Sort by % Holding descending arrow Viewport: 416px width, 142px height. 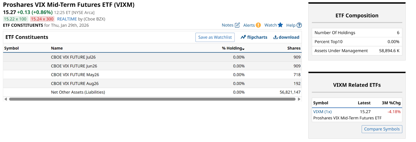tap(243, 49)
